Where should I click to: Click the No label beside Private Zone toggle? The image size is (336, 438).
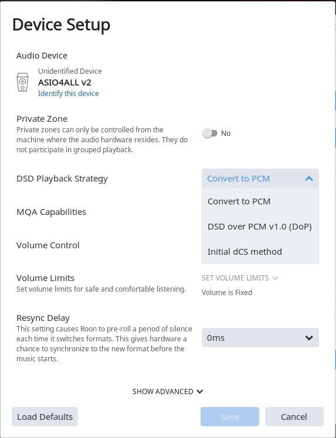226,134
